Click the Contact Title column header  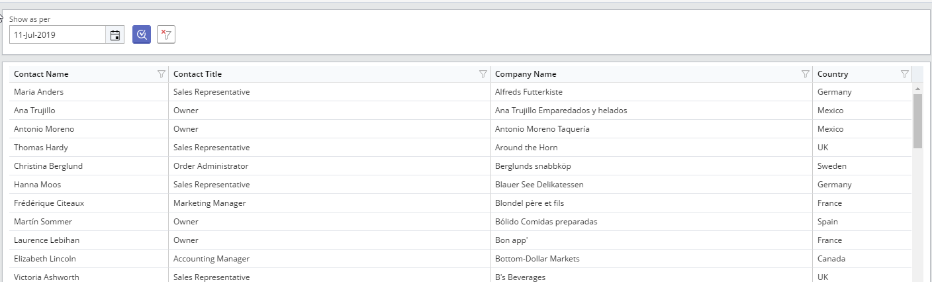197,74
